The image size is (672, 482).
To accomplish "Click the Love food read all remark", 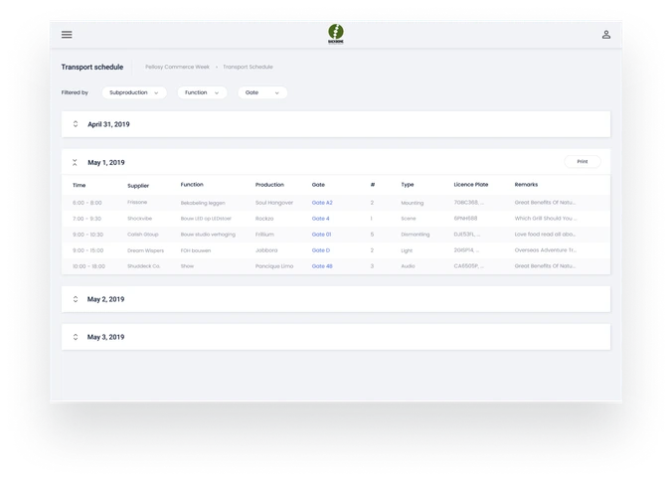I will point(545,235).
